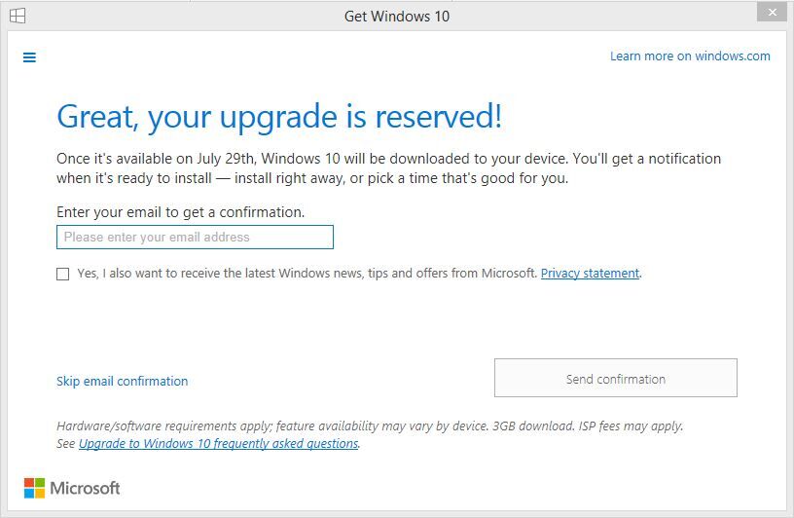
Task: Click the Microsoft wordmark text
Action: click(85, 488)
